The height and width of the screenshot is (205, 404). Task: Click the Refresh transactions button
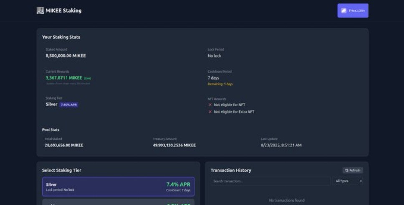click(x=353, y=170)
